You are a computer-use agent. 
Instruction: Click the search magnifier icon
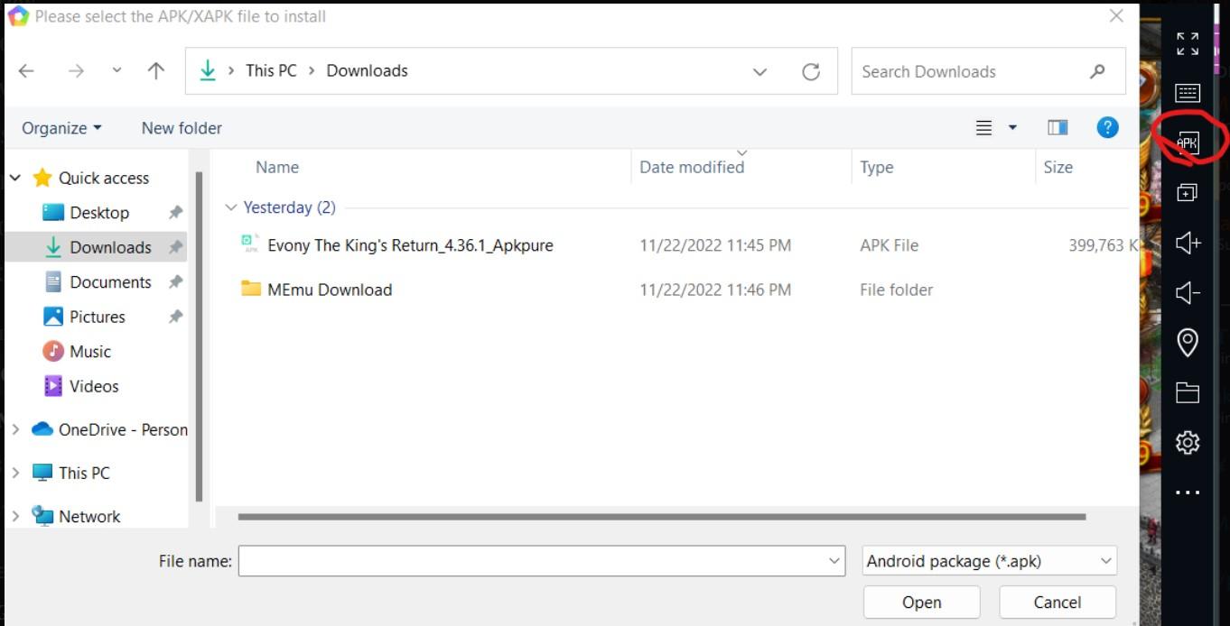point(1097,71)
